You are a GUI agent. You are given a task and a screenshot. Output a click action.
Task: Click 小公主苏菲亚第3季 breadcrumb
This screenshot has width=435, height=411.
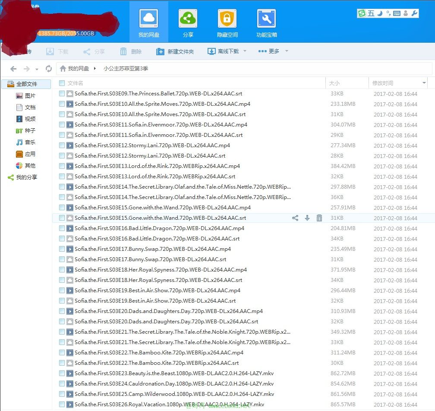[126, 69]
